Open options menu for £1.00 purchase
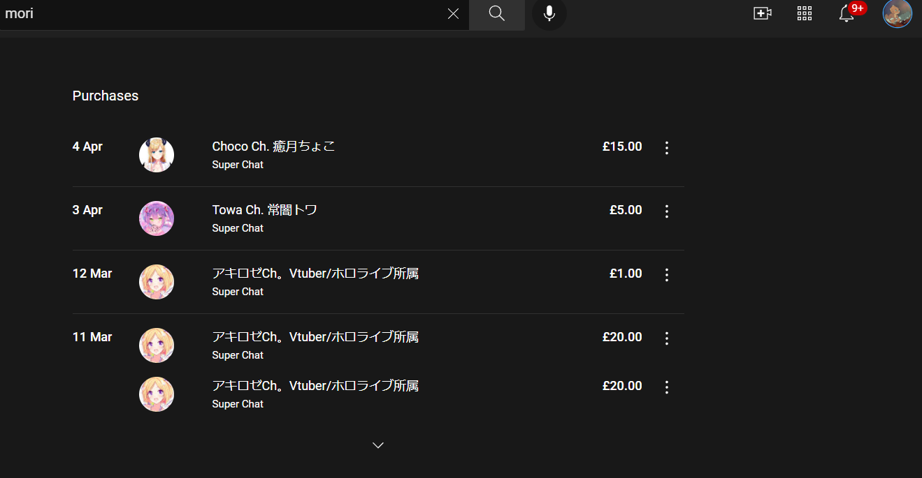The height and width of the screenshot is (478, 922). pyautogui.click(x=667, y=274)
